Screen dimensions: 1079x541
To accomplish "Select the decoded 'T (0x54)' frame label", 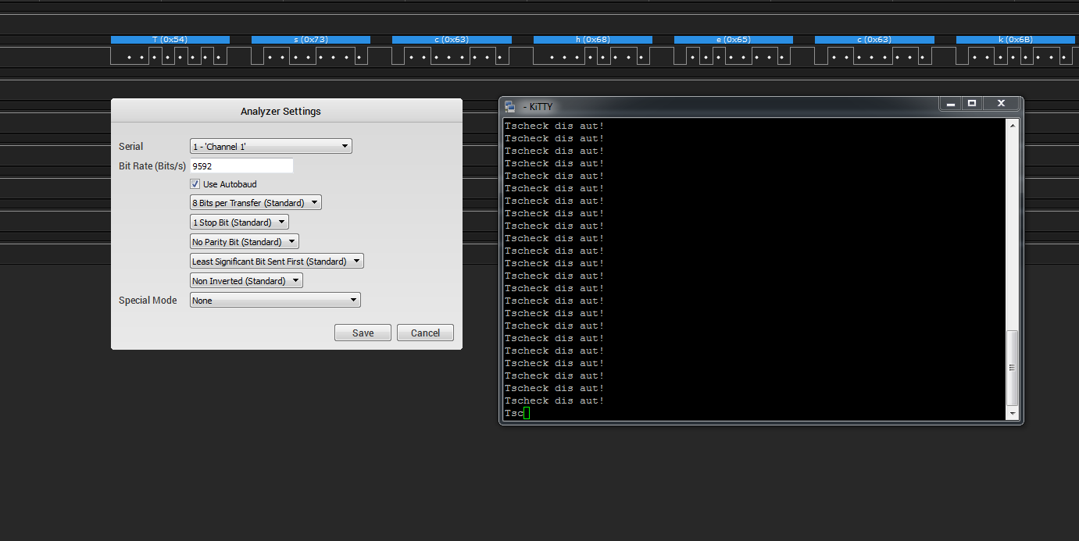I will tap(170, 39).
